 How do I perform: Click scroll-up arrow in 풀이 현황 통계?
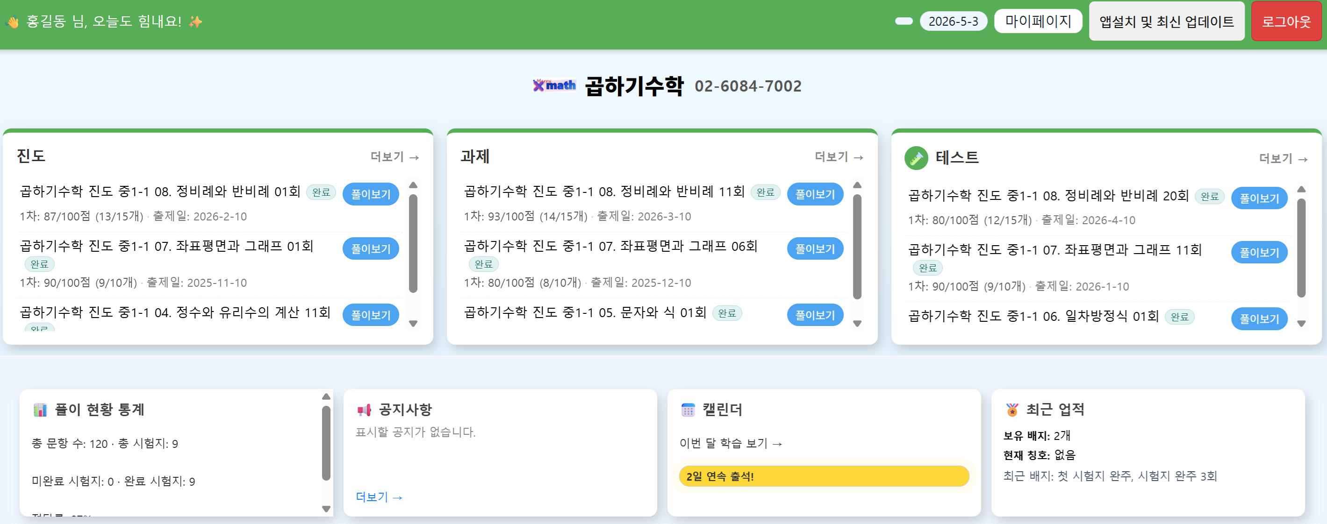pyautogui.click(x=326, y=397)
